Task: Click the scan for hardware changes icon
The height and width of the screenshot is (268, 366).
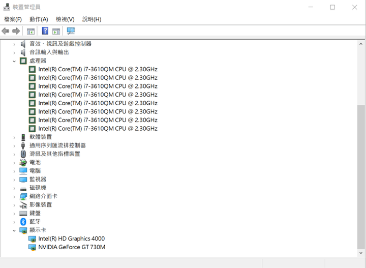Action: point(71,31)
